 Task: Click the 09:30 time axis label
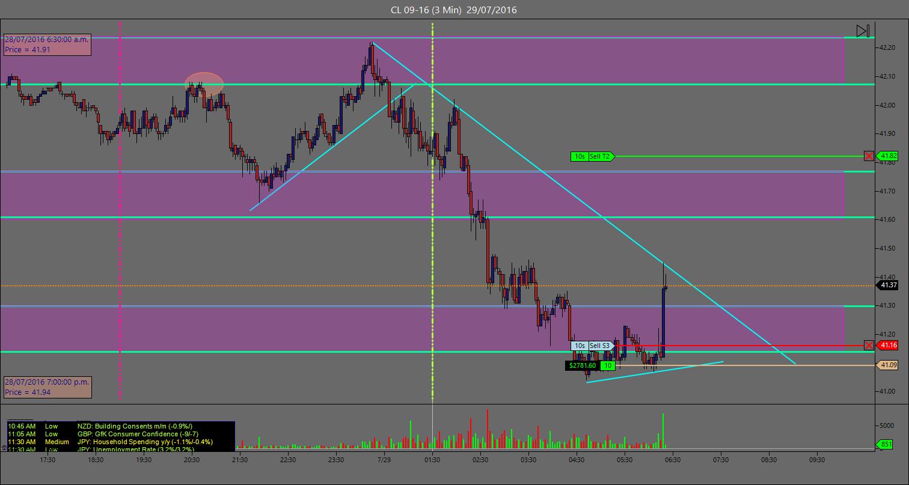tap(817, 460)
